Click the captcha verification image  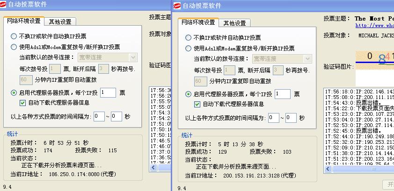[374, 58]
